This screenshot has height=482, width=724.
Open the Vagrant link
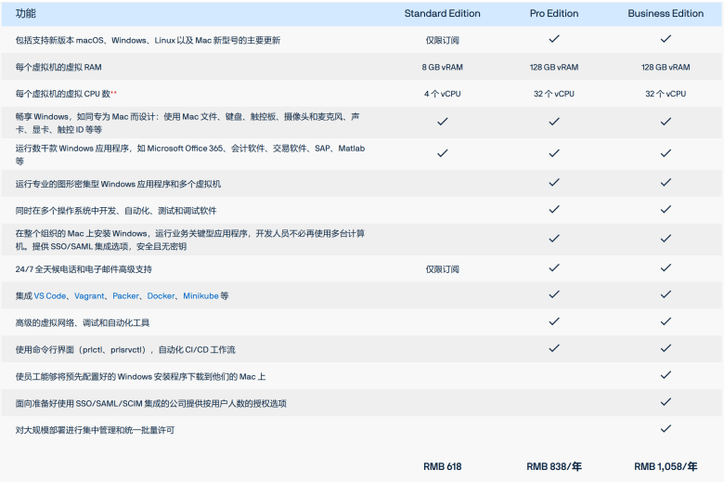(x=89, y=295)
